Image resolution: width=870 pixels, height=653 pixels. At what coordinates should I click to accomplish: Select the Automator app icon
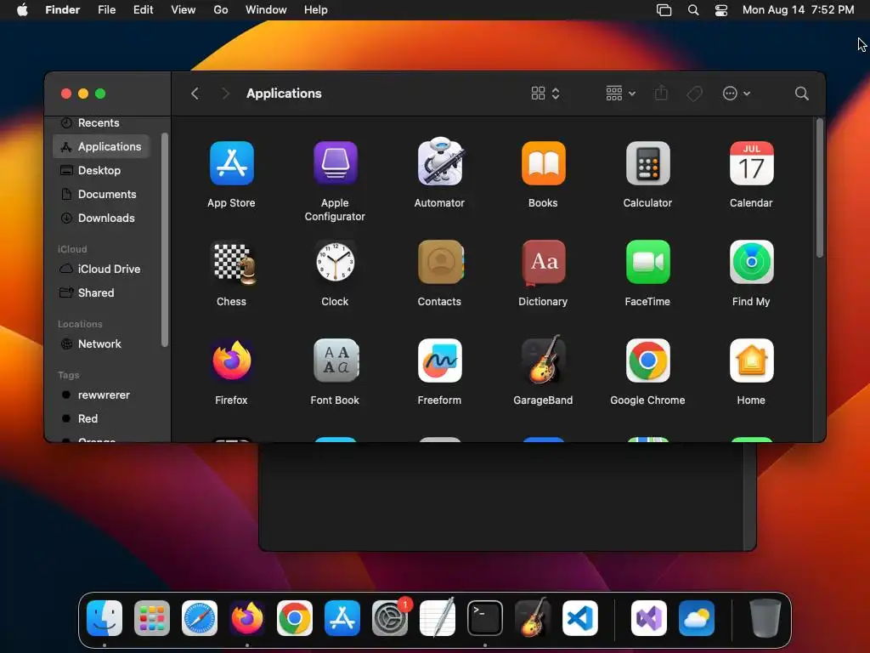pyautogui.click(x=439, y=162)
